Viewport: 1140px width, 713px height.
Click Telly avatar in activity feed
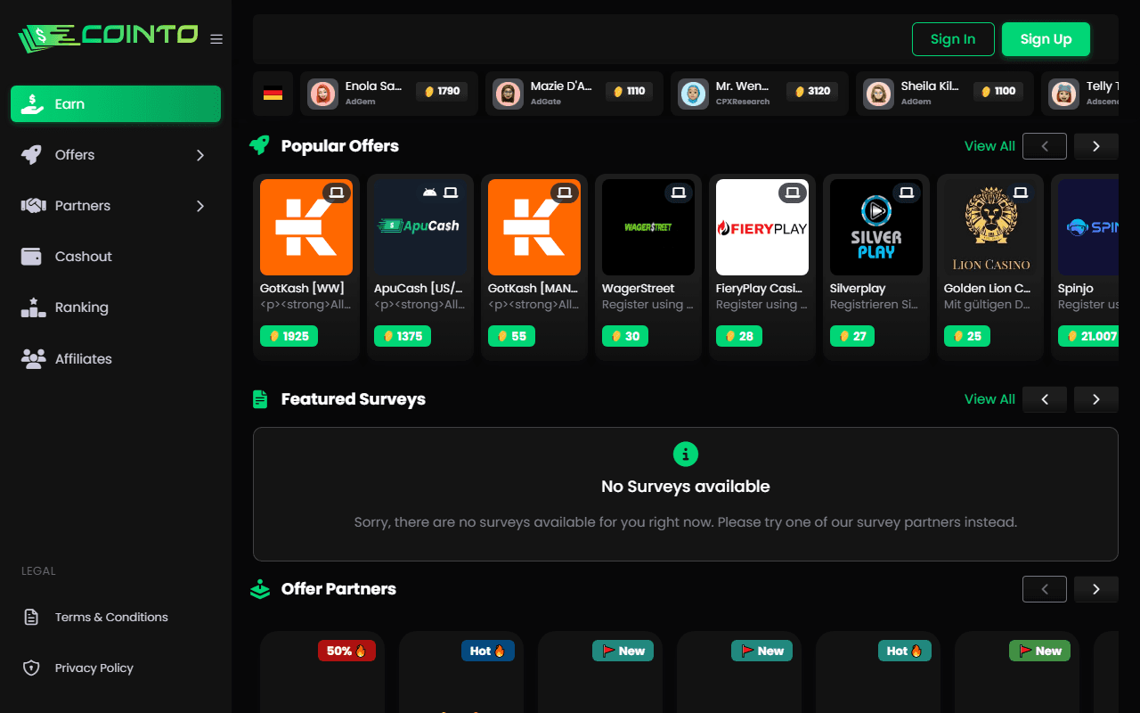[1063, 94]
